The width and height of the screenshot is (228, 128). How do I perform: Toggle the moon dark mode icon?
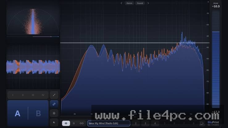[x=54, y=122]
